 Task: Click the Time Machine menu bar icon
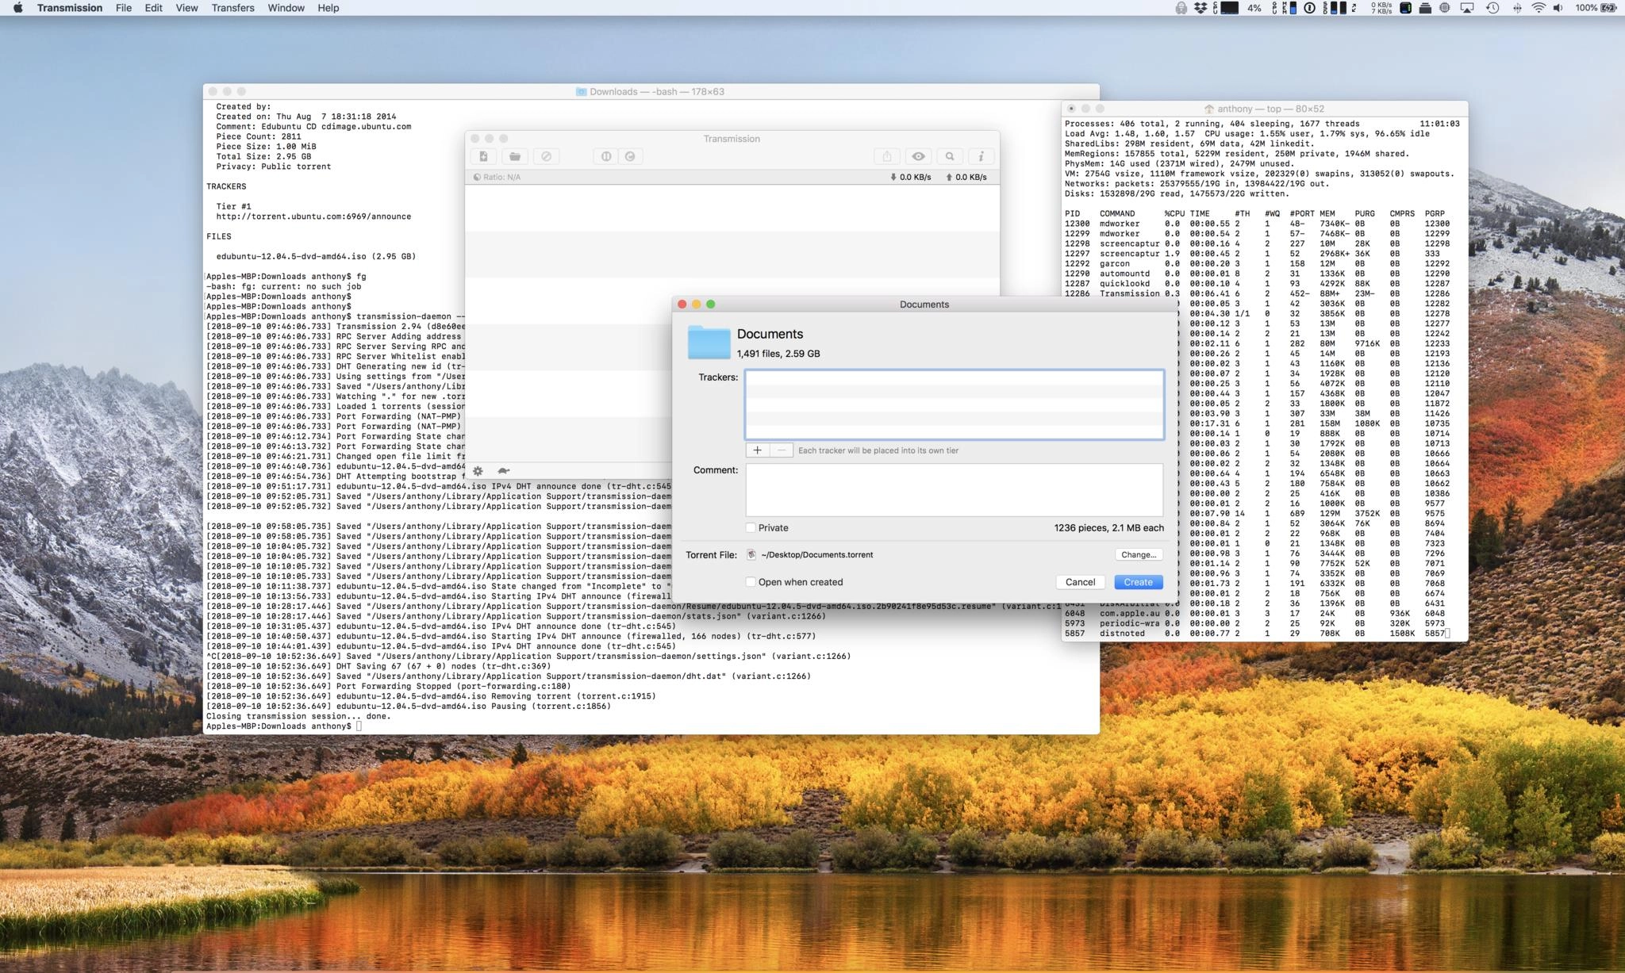(1492, 8)
